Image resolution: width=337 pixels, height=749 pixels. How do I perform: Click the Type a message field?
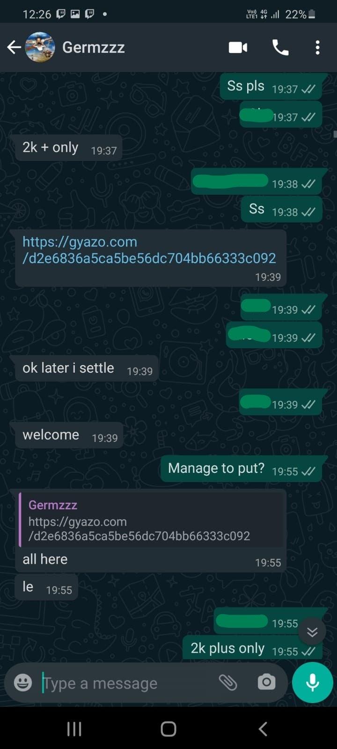[126, 683]
